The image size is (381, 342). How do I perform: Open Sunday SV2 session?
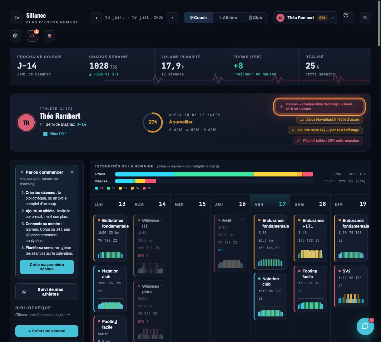350,286
